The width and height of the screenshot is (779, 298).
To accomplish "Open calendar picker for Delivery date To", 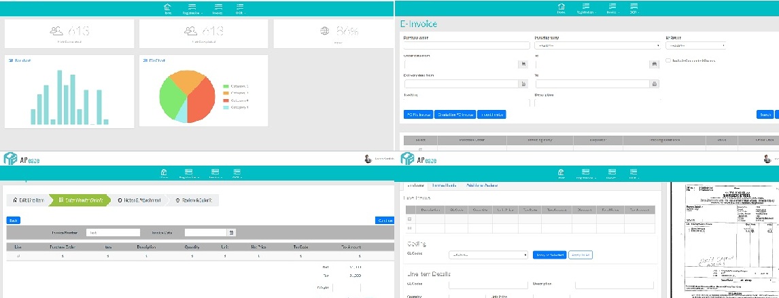I will point(654,83).
